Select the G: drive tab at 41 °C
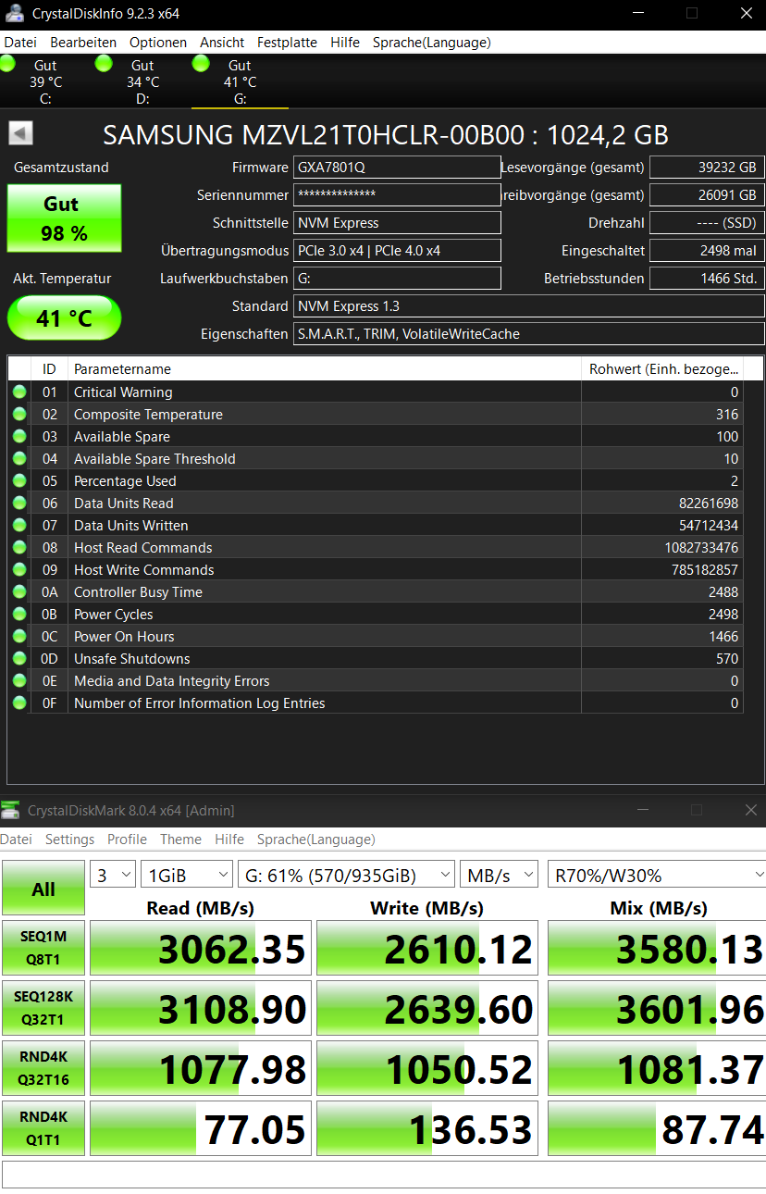Viewport: 766px width, 1194px height. click(240, 81)
